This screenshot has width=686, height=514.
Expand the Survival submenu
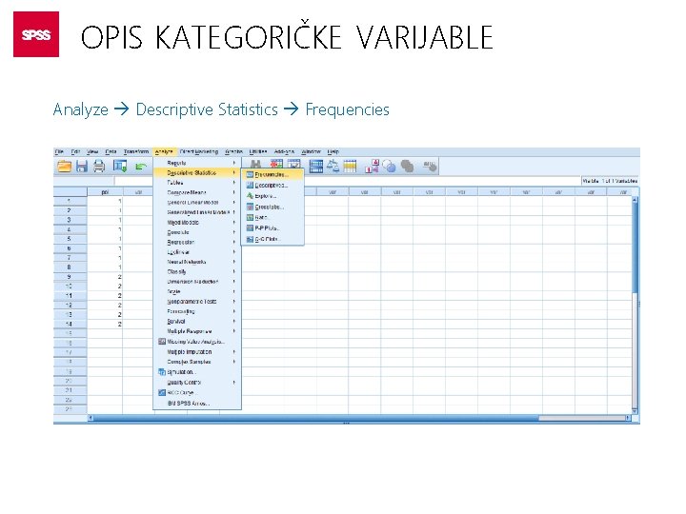pos(197,322)
